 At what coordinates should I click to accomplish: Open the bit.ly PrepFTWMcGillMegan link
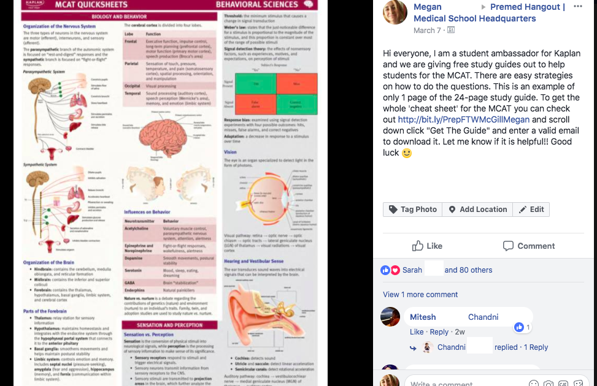[x=463, y=119]
